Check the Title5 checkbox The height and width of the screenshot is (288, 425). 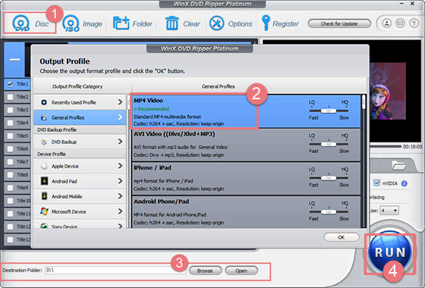(10, 136)
